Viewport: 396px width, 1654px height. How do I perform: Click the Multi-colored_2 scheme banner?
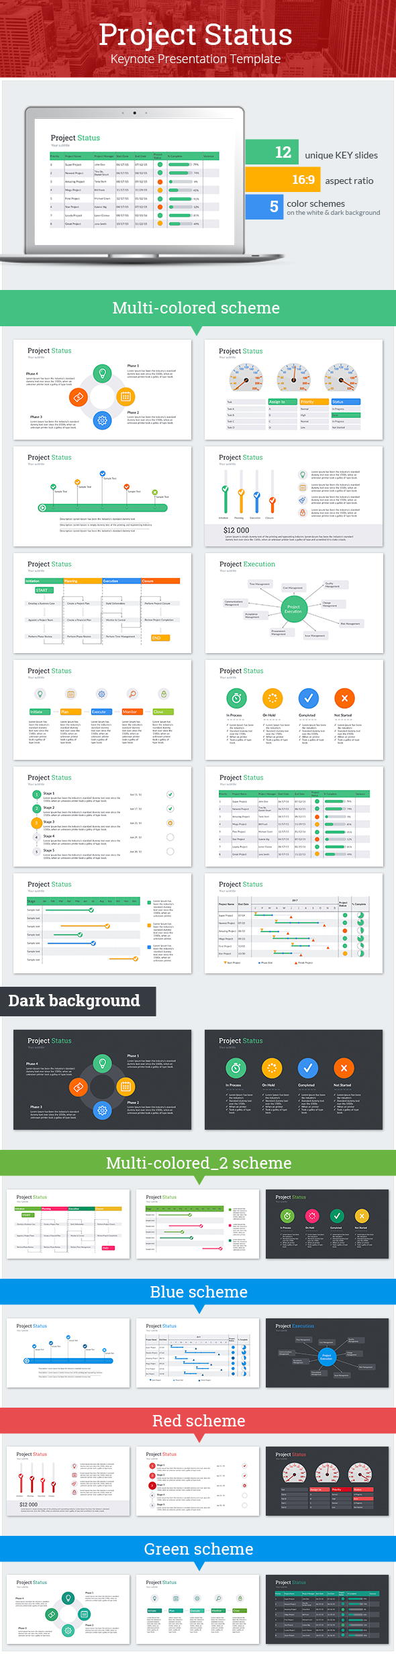[x=198, y=1163]
